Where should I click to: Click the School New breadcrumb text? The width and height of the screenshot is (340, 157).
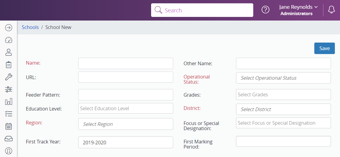coord(58,27)
